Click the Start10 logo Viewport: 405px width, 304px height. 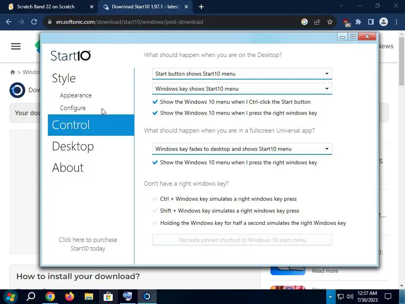pos(70,55)
